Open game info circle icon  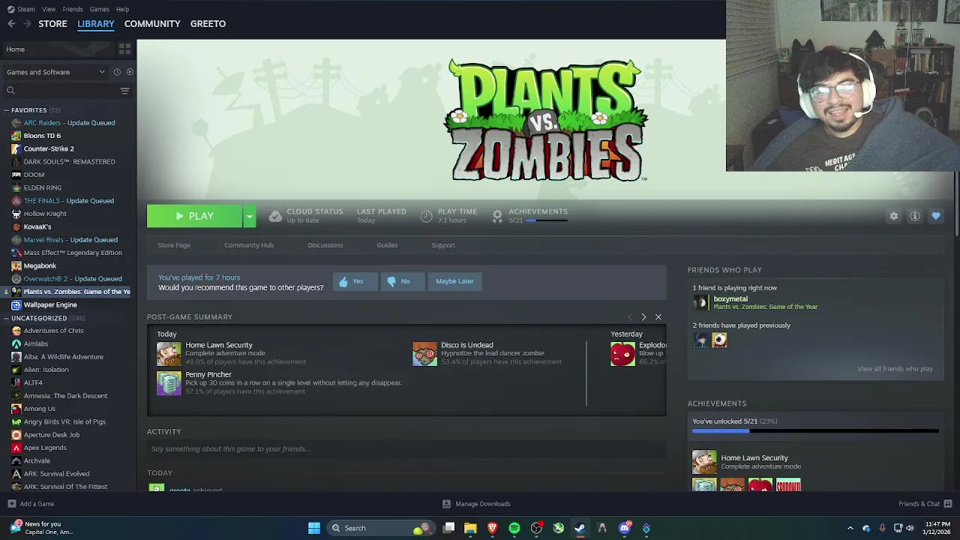pyautogui.click(x=915, y=216)
